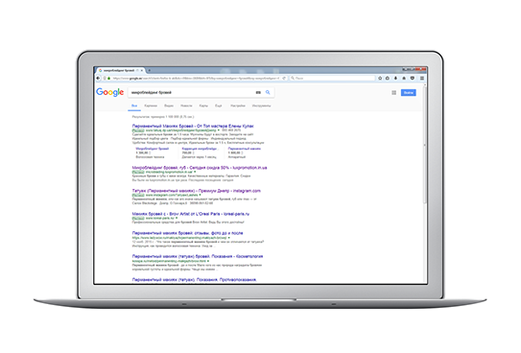Click the browser back arrow button
This screenshot has width=521, height=353.
point(98,78)
